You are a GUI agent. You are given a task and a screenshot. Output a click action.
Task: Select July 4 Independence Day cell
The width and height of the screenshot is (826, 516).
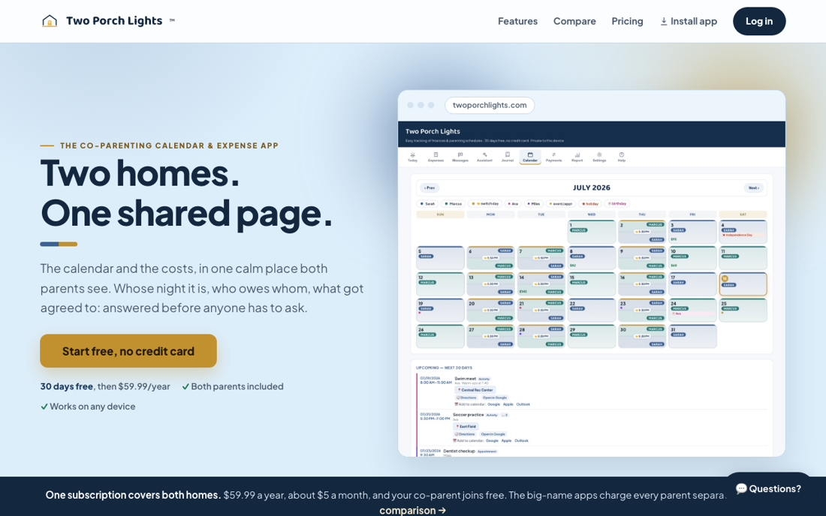743,232
